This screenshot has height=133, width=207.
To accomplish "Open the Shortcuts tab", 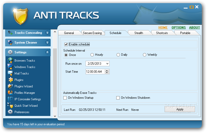I will pyautogui.click(x=162, y=33).
